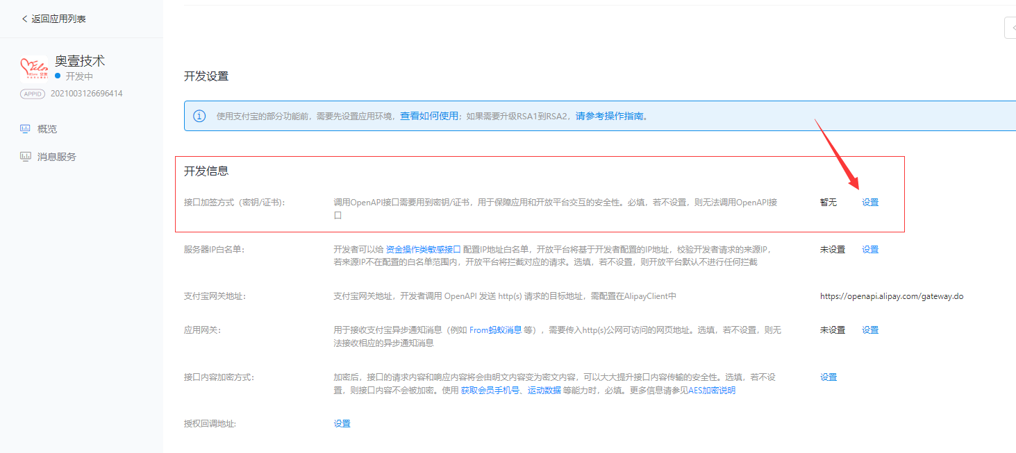Image resolution: width=1016 pixels, height=453 pixels.
Task: Click the 开发信息 section heading
Action: click(206, 171)
